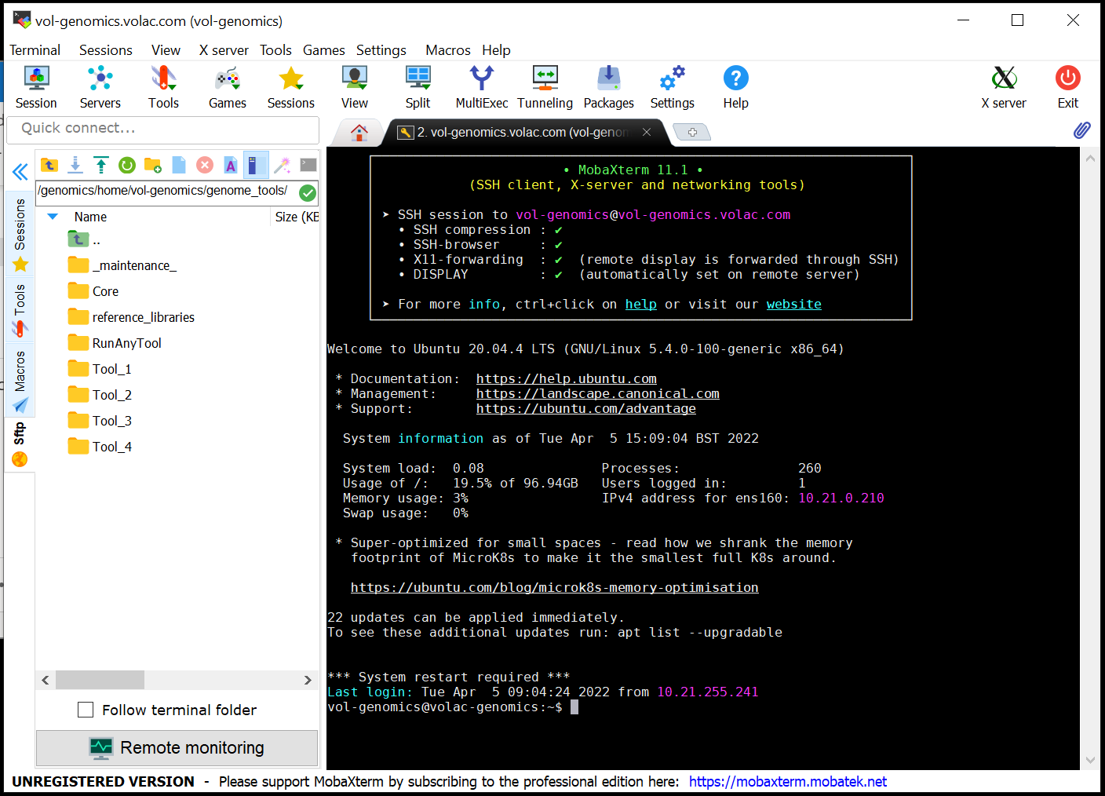The height and width of the screenshot is (796, 1105).
Task: Select the Tool_3 folder
Action: 100,421
